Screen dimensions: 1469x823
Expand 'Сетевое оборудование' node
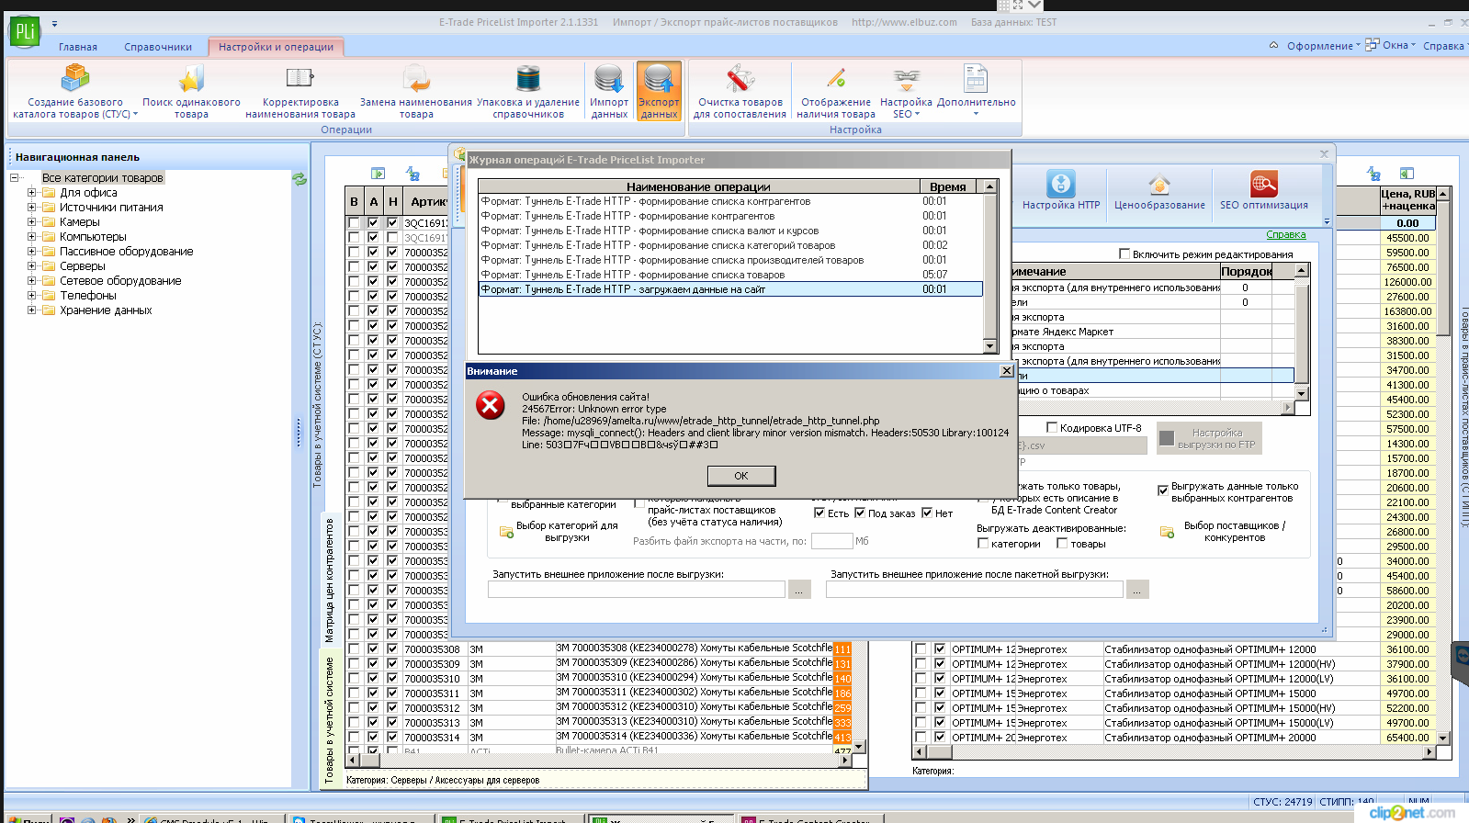point(32,281)
